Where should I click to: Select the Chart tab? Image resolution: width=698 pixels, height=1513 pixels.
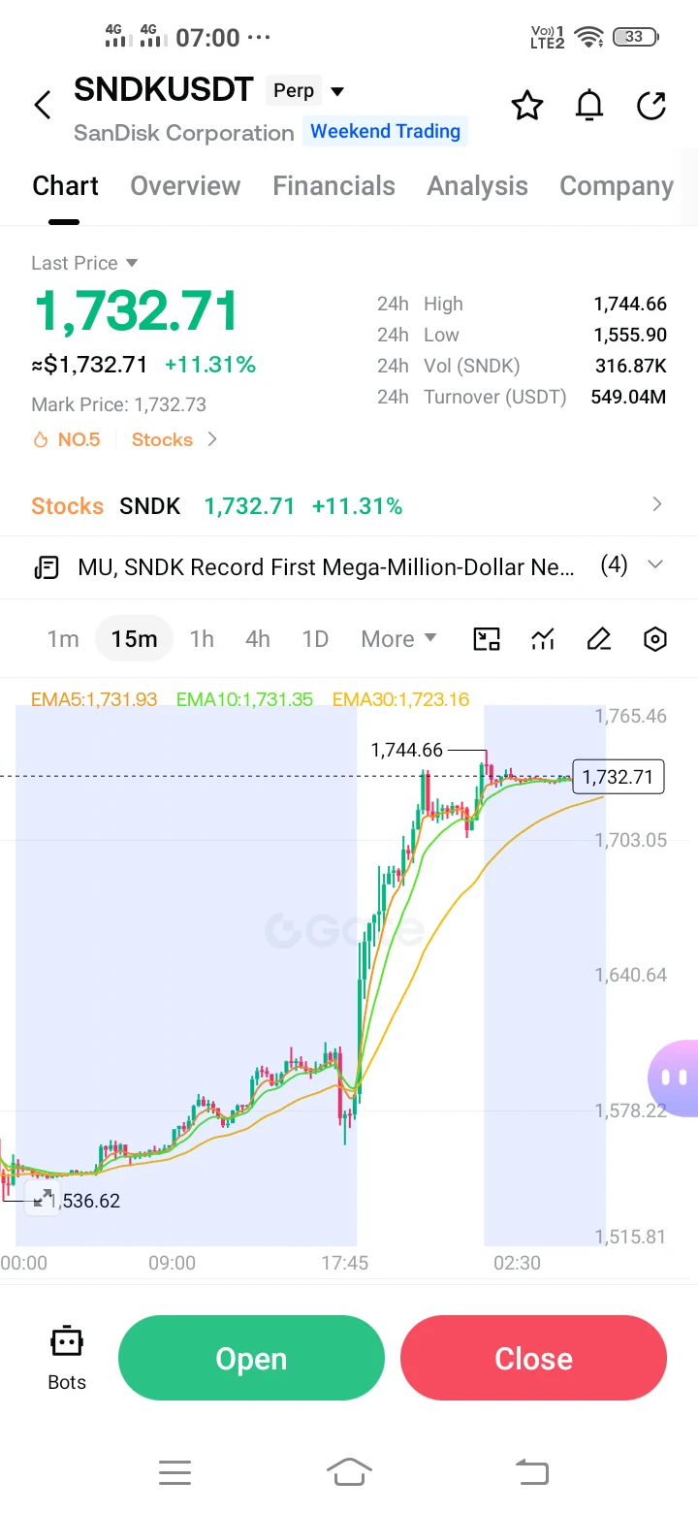click(65, 186)
